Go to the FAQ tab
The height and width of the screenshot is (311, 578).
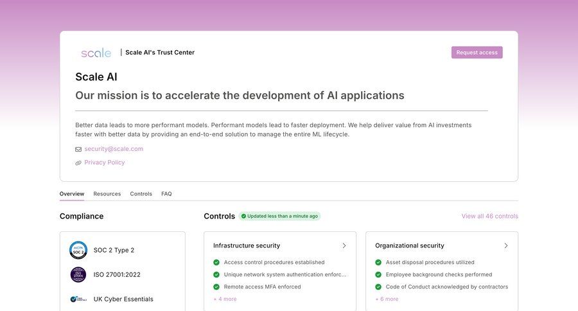tap(166, 193)
